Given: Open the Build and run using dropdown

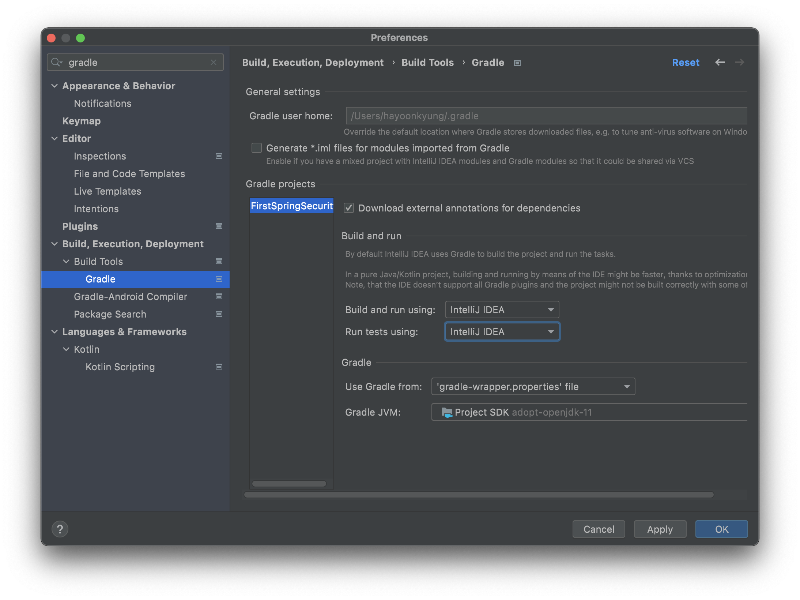Looking at the screenshot, I should pos(502,310).
